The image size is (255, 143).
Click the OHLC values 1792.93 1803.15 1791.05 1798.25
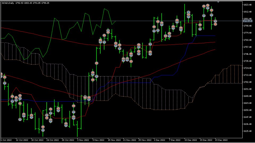[x=32, y=3]
